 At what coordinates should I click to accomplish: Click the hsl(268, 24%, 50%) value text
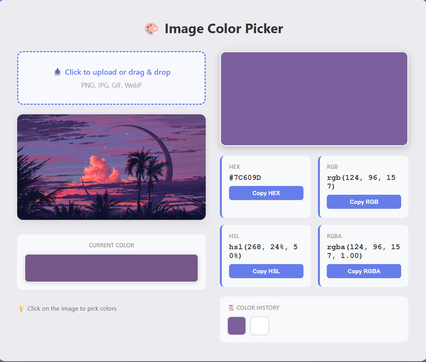tap(263, 251)
